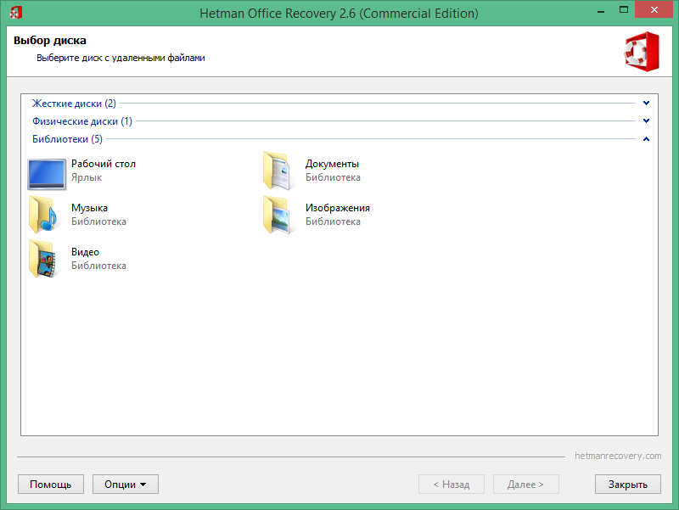Image resolution: width=679 pixels, height=510 pixels.
Task: Expand the Жесткие диски (2) chevron
Action: (x=646, y=103)
